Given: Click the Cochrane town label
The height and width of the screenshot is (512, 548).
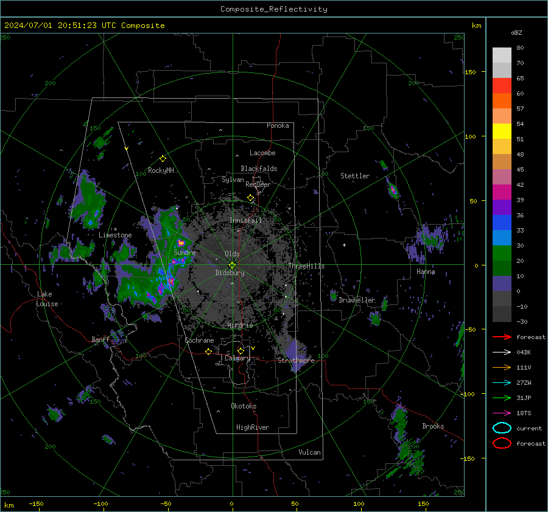Looking at the screenshot, I should [x=199, y=340].
